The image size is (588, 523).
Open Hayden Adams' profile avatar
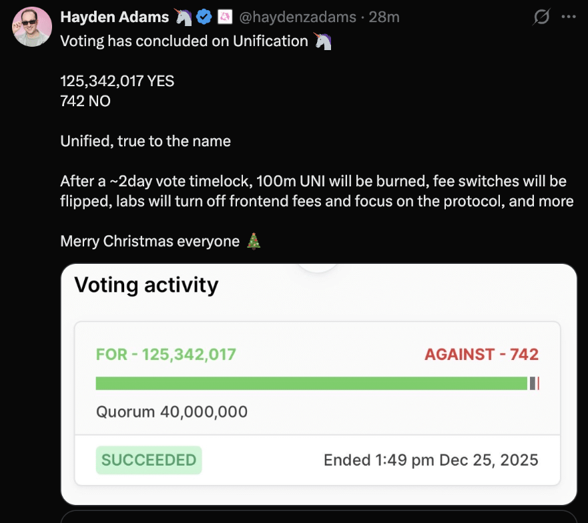click(x=32, y=27)
